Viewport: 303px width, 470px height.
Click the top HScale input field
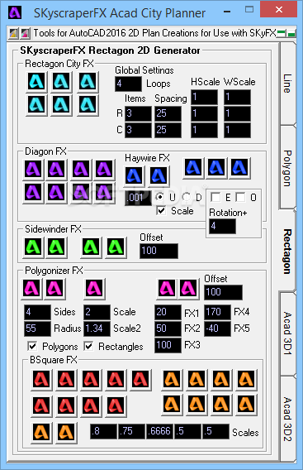[204, 97]
